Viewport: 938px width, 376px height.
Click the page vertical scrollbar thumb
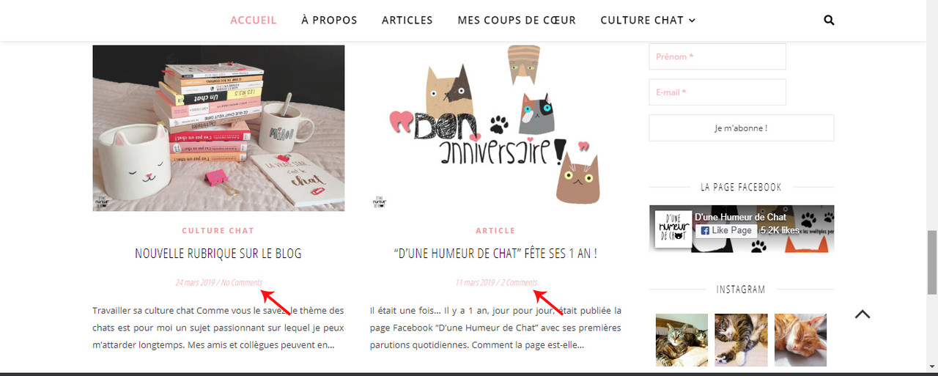pyautogui.click(x=932, y=262)
